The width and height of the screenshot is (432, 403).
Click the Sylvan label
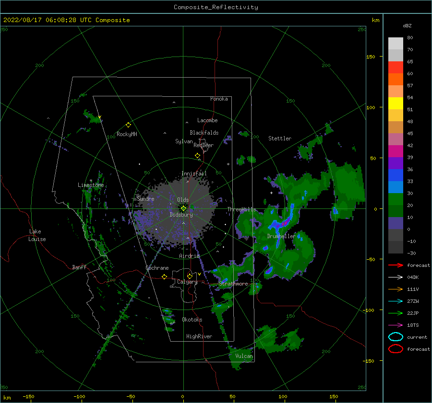[x=184, y=141]
